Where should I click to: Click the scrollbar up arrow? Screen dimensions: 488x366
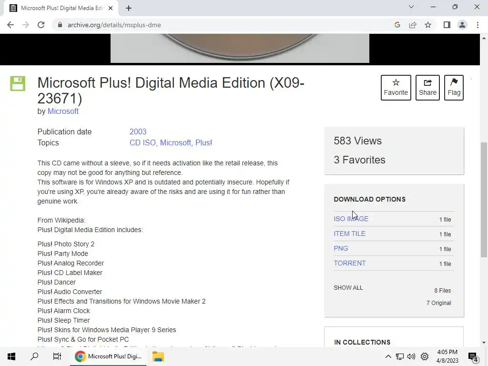(x=484, y=38)
